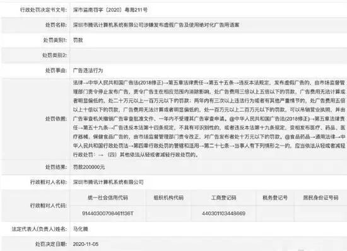Image resolution: width=347 pixels, height=251 pixels.
Task: Click the 处罚名称 label
Action: [x=56, y=25]
